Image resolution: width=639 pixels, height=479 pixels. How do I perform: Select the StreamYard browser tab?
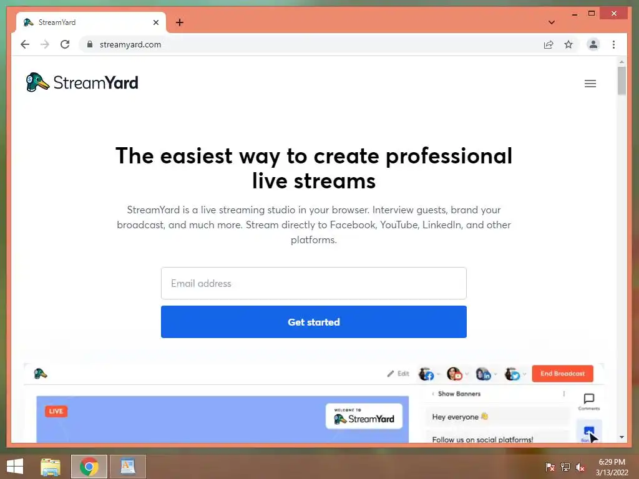[x=91, y=22]
